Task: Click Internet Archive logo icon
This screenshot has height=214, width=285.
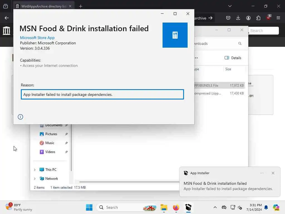Action: pyautogui.click(x=7, y=31)
